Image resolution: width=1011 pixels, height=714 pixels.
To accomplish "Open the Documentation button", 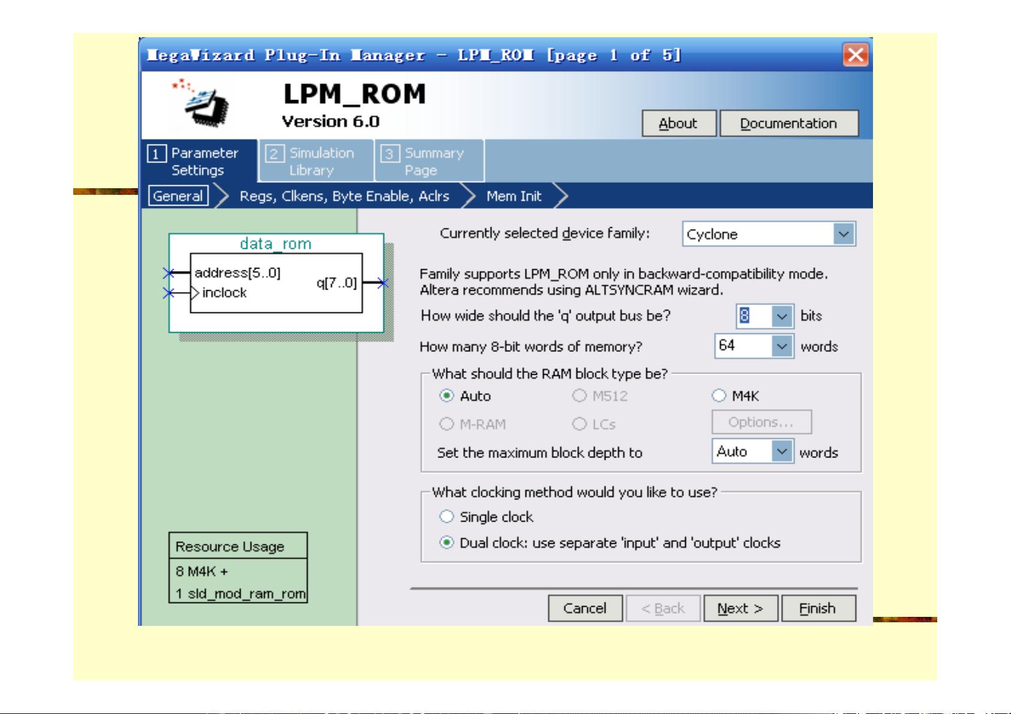I will point(788,123).
